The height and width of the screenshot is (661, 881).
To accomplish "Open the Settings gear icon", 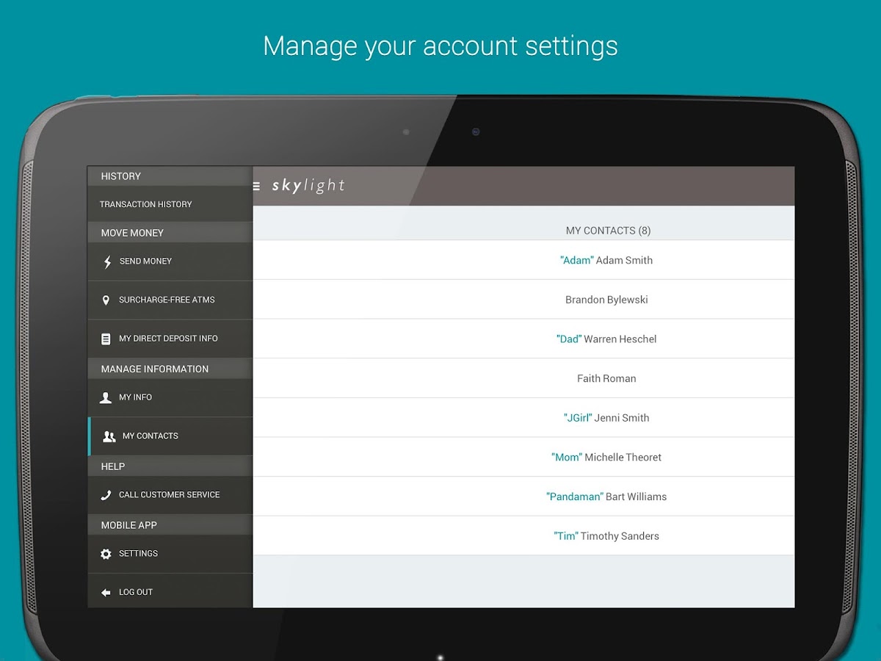I will (106, 554).
